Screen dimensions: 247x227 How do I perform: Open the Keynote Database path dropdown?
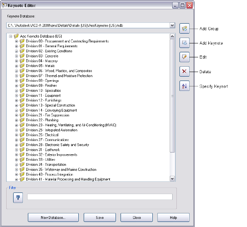point(172,25)
